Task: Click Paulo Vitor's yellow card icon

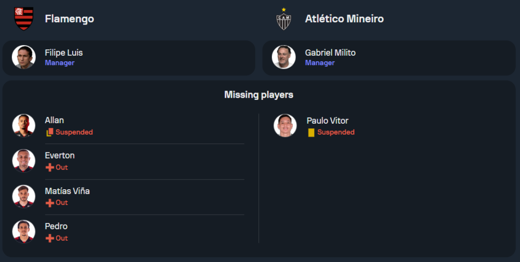Action: [x=311, y=133]
